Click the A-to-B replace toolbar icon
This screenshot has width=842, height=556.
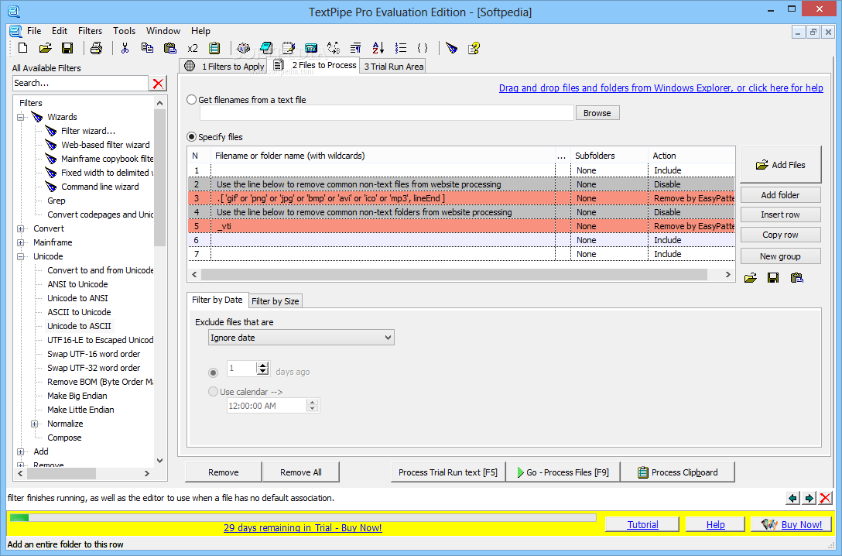click(333, 48)
